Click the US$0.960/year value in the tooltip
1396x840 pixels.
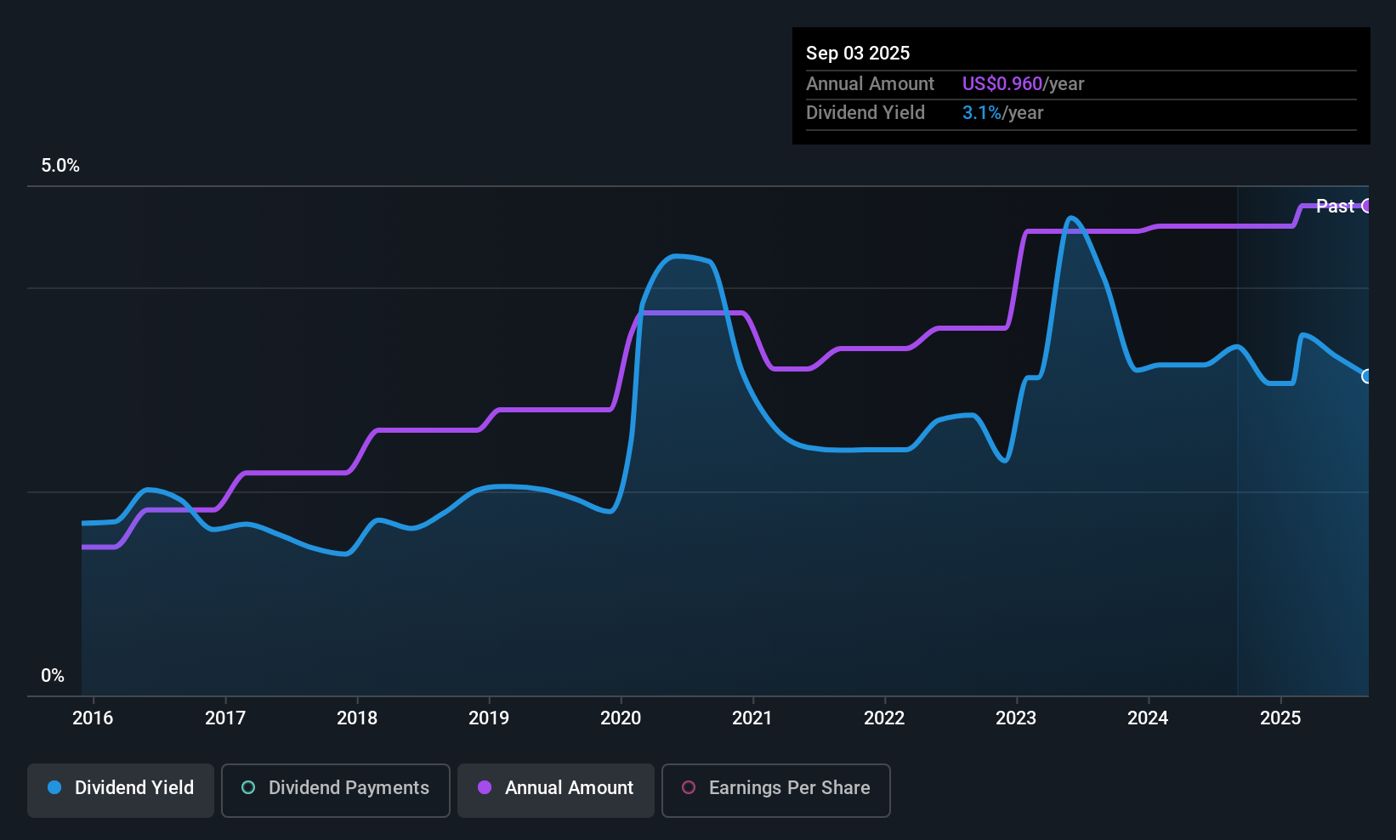tap(1023, 84)
